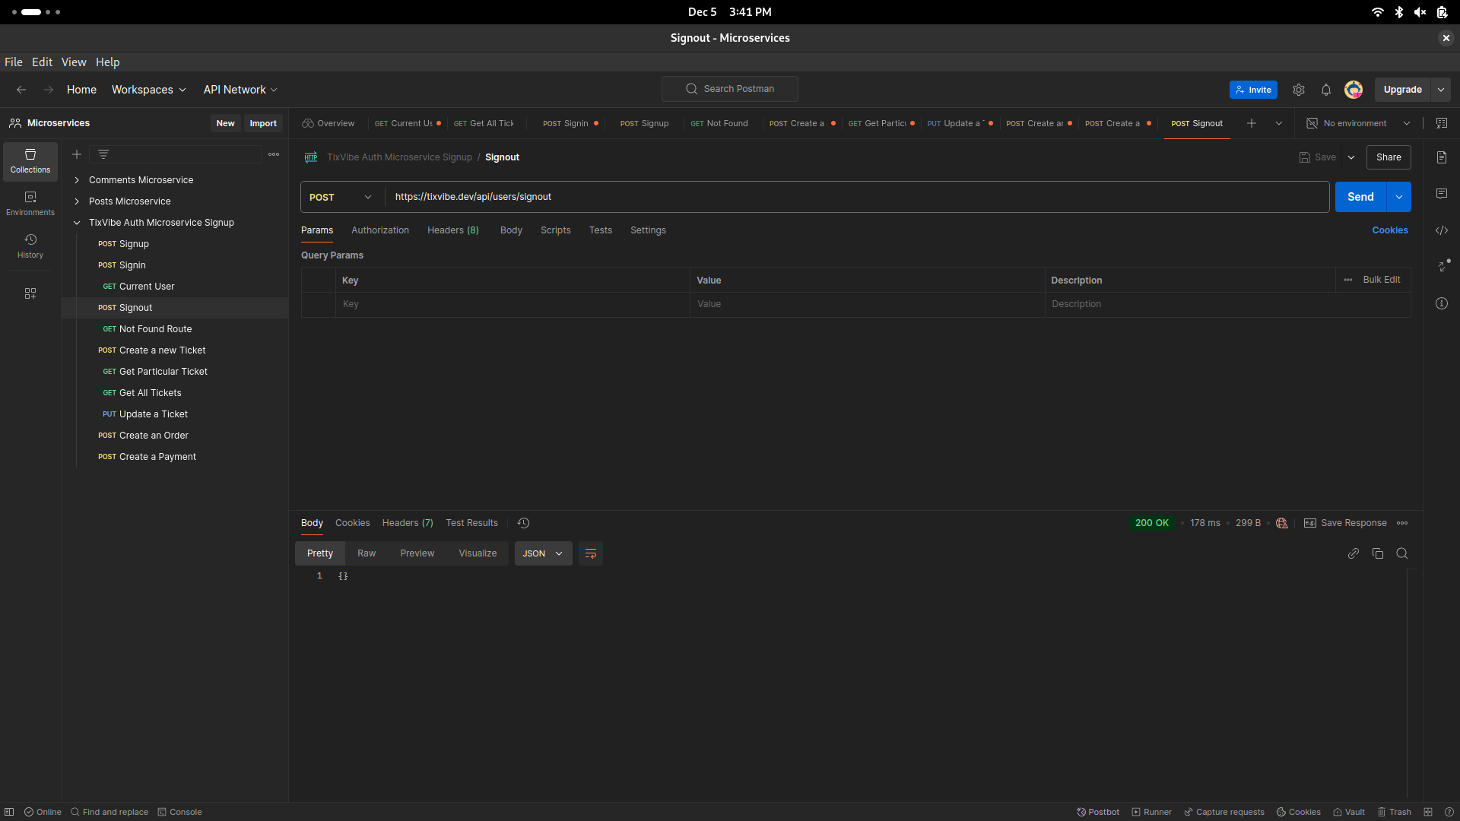Open the comments icon in right sidebar
This screenshot has width=1460, height=821.
(1442, 194)
